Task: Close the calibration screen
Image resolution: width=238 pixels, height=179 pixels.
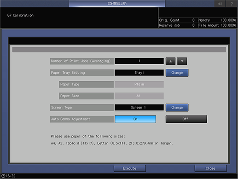Action: (210, 168)
